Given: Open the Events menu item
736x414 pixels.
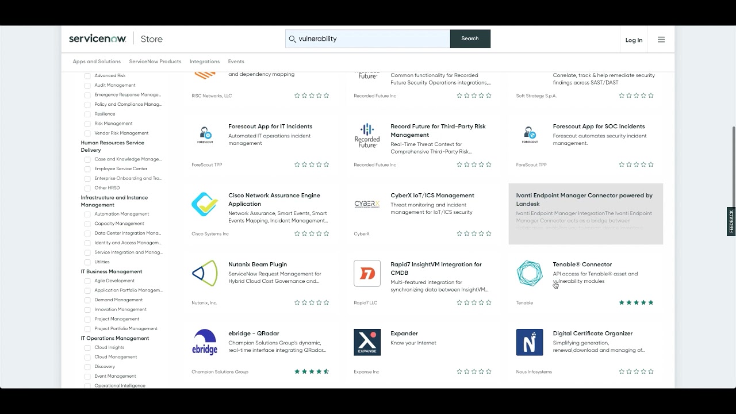Looking at the screenshot, I should click(236, 62).
